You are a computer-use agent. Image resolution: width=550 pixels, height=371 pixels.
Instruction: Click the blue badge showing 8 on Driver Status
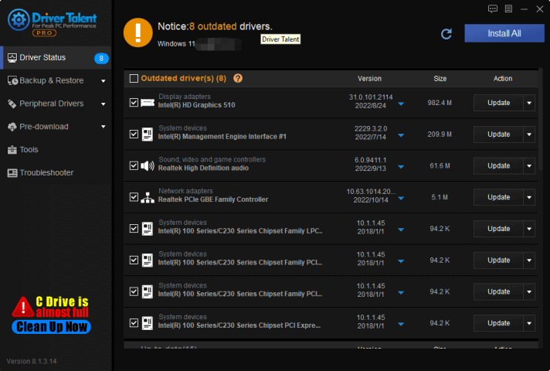pos(101,58)
